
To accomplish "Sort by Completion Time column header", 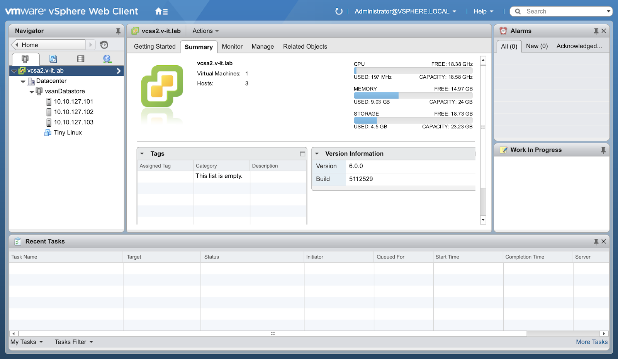I will tap(538, 257).
